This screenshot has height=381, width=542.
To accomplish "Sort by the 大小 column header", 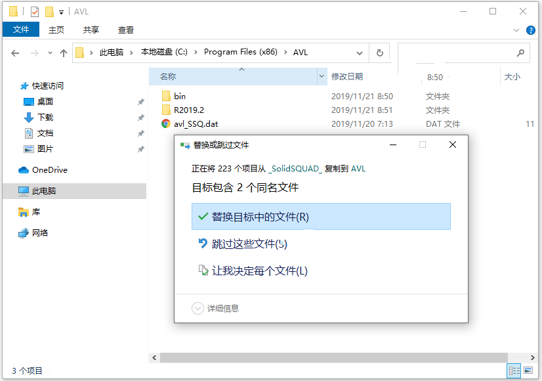I will [512, 77].
